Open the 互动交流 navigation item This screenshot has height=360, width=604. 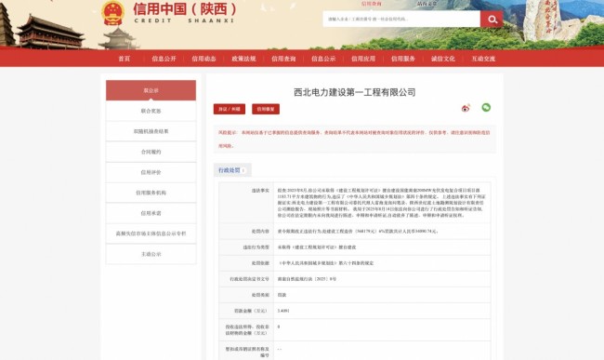tap(483, 59)
